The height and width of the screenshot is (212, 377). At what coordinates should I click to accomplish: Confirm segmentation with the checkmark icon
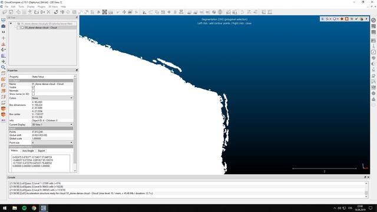point(356,19)
